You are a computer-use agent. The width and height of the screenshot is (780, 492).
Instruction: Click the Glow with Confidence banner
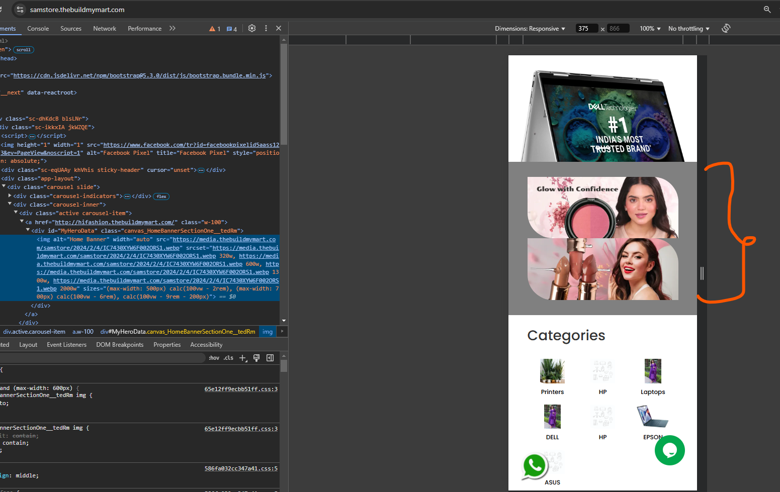(602, 208)
